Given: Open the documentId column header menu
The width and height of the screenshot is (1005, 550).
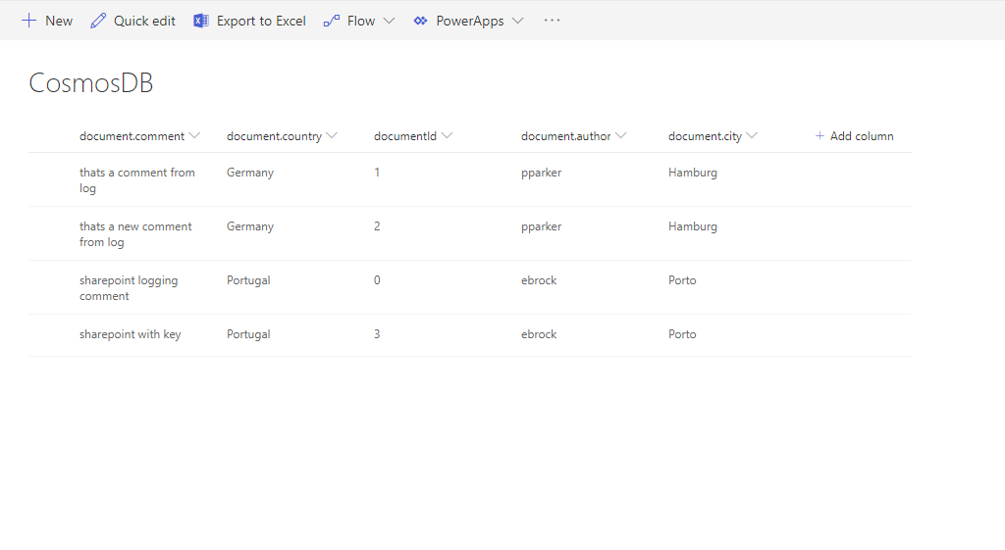Looking at the screenshot, I should [x=447, y=136].
